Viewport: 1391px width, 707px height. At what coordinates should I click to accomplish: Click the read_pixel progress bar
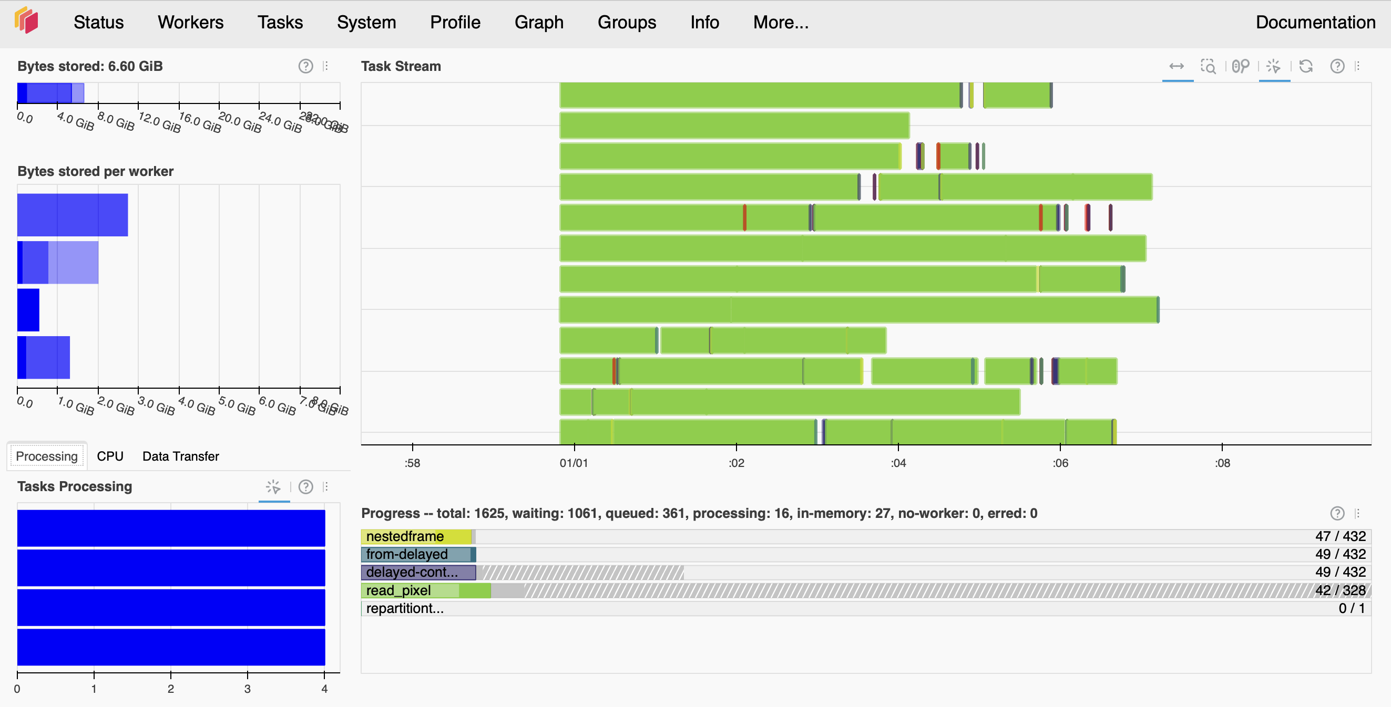[x=426, y=590]
